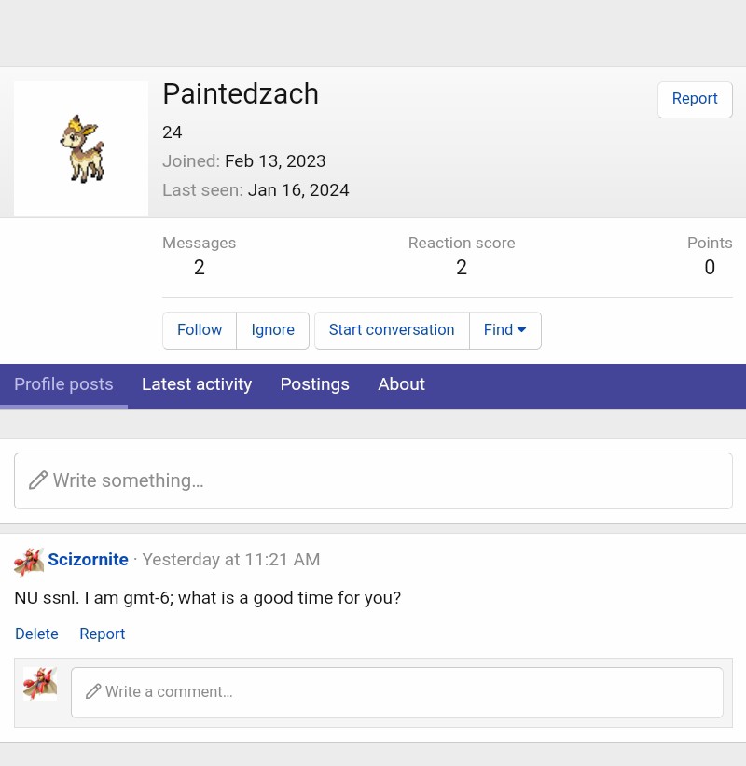Viewport: 746px width, 766px height.
Task: Click pencil icon in Write something field
Action: click(38, 480)
